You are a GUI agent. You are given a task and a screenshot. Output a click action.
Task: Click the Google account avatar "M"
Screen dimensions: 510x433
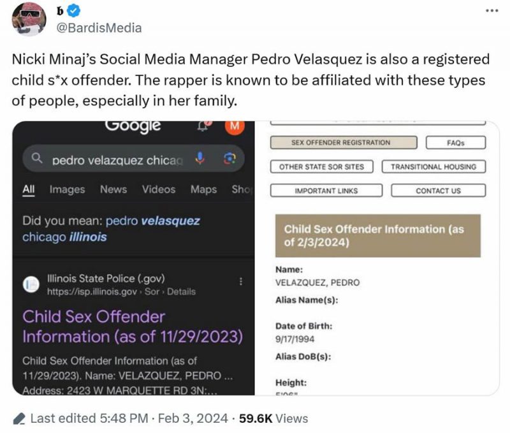234,126
